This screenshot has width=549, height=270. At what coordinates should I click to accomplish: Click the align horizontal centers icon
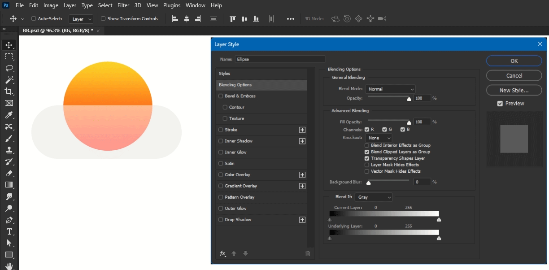pos(187,18)
